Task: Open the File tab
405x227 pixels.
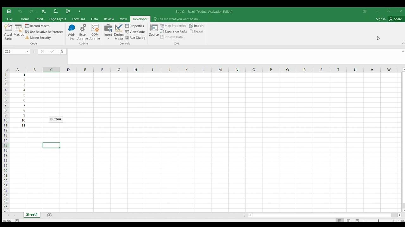Action: [x=9, y=19]
